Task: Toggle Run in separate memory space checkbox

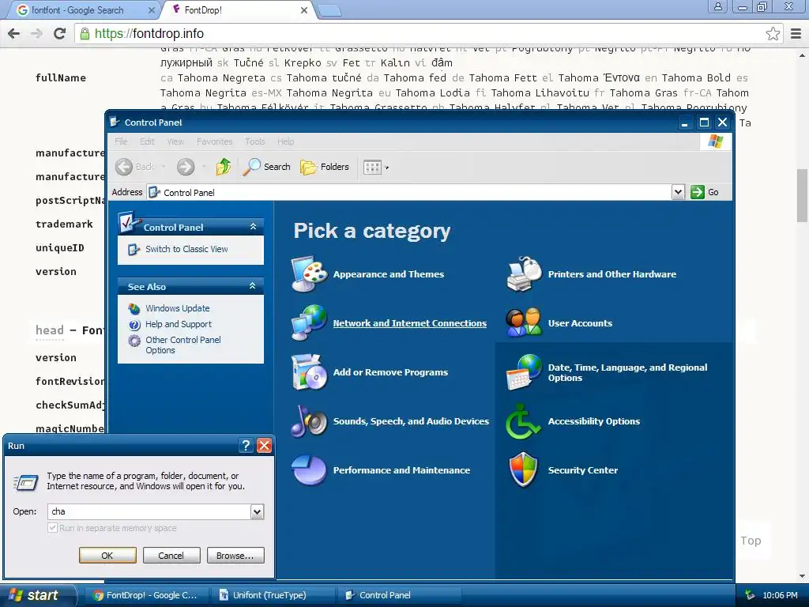Action: [53, 527]
